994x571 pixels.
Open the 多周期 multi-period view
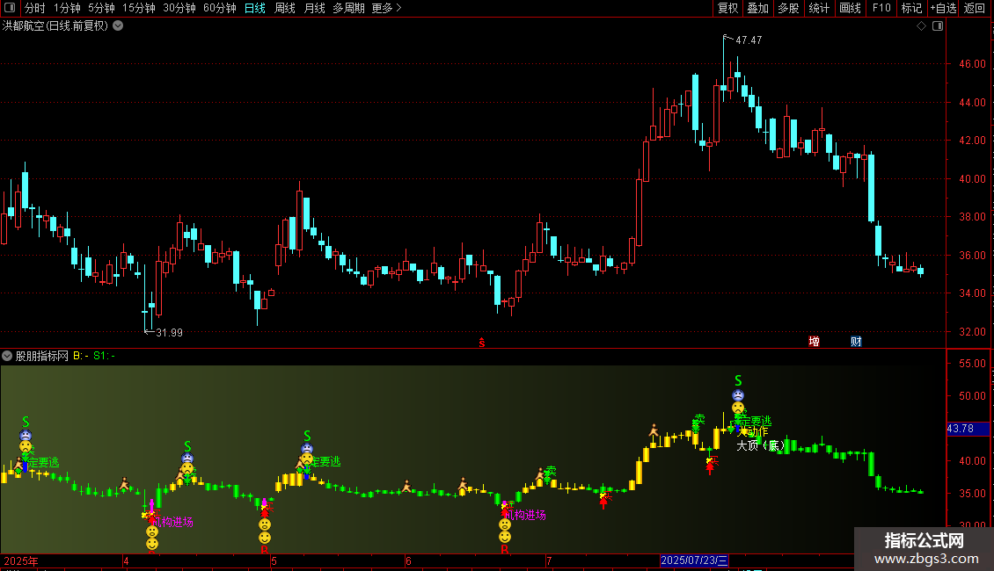[348, 8]
